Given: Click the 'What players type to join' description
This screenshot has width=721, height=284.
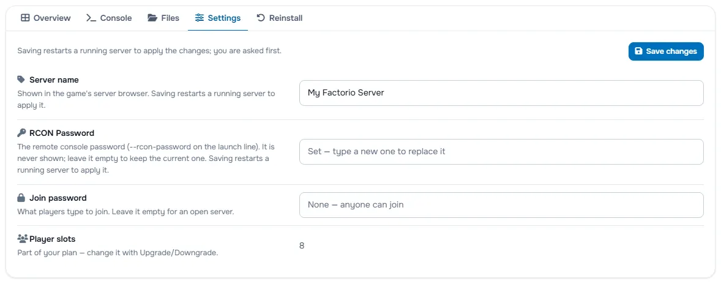Looking at the screenshot, I should coord(126,212).
